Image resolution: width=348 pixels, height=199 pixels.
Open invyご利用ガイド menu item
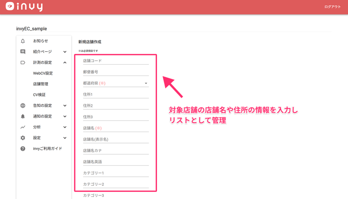(x=47, y=149)
